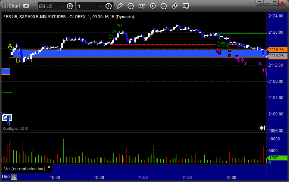Click the symbol link icon
Screen dimensions: 289x182
point(175,6)
